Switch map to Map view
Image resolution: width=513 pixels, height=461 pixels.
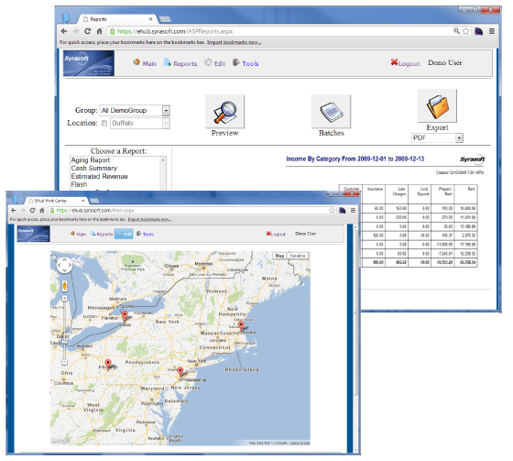click(280, 256)
